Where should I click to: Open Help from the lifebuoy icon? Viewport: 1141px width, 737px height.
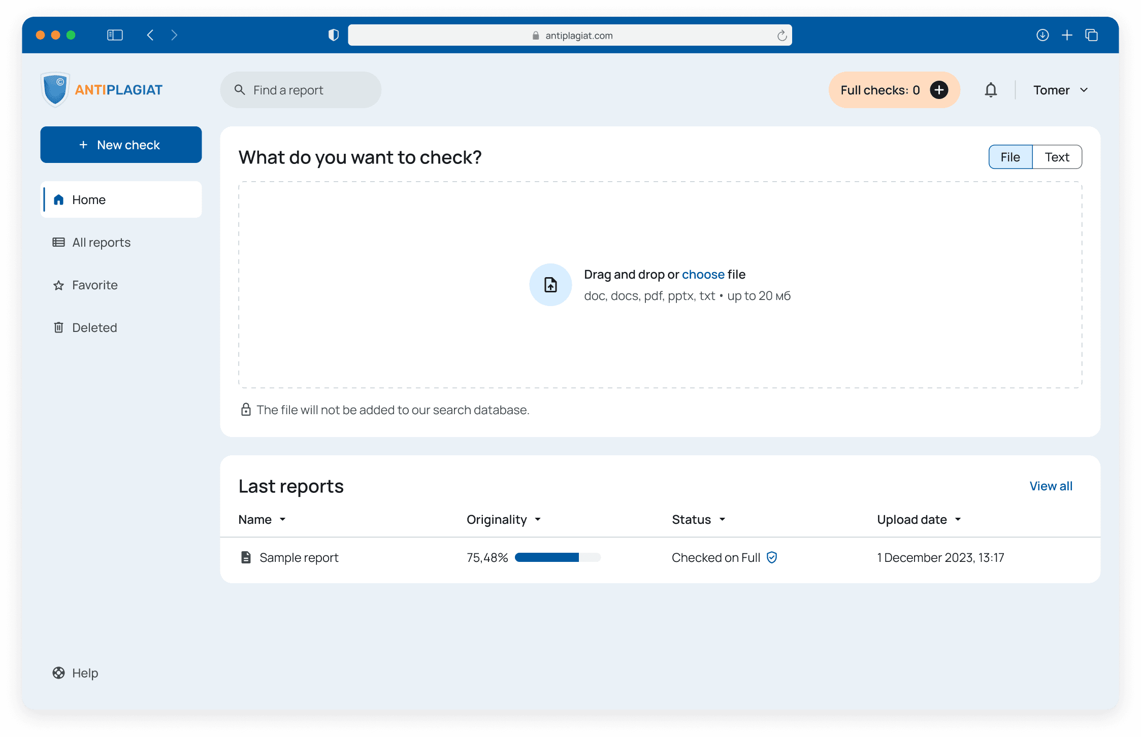coord(59,673)
